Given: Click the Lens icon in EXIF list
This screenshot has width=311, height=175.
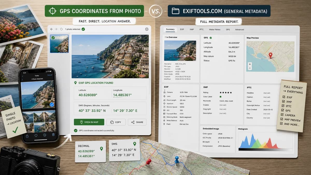Looking at the screenshot, I should coord(165,96).
